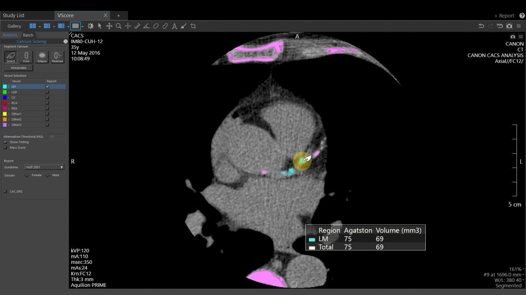Select Male gender option
The width and height of the screenshot is (526, 295).
tap(48, 175)
